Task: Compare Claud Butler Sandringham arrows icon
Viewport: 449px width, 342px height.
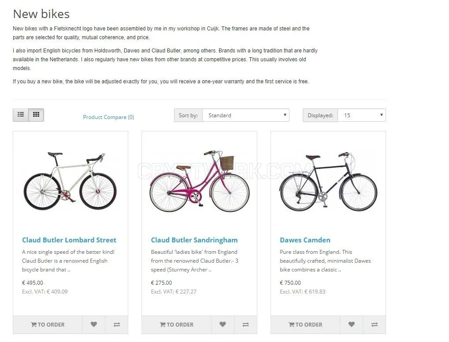Action: point(245,324)
